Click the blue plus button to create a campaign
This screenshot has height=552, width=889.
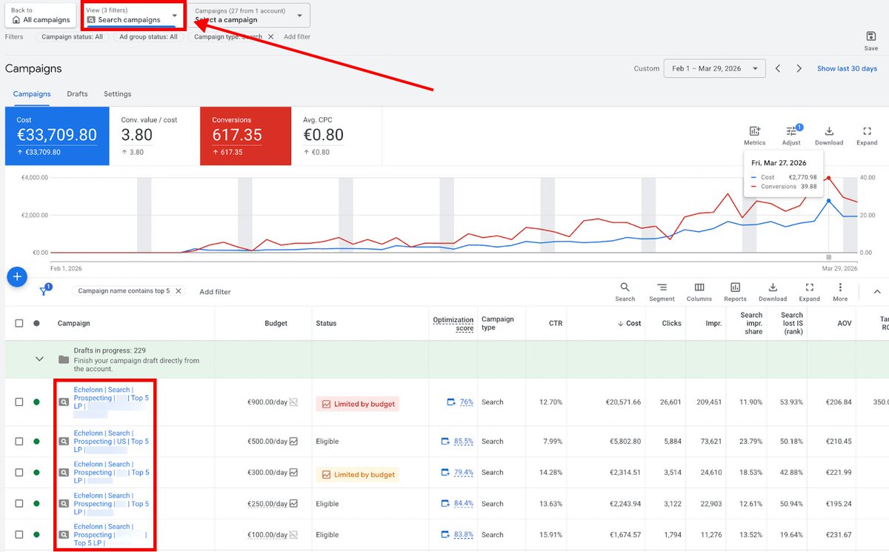coord(17,276)
